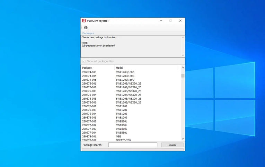
Task: Open the info icon in the toolbar
Action: click(86, 28)
